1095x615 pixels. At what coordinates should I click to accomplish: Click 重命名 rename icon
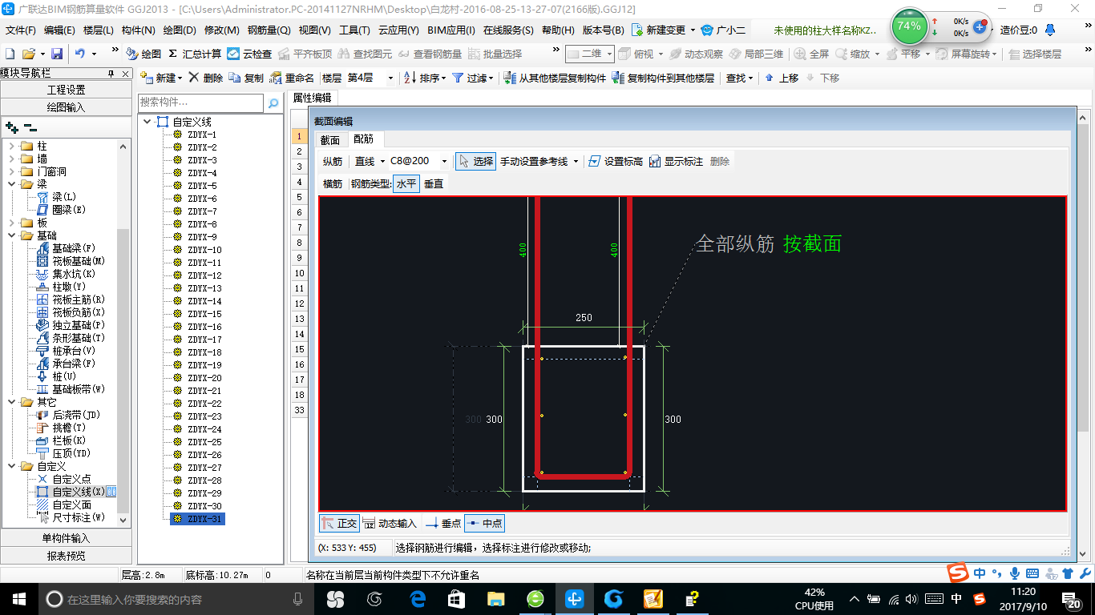(293, 78)
